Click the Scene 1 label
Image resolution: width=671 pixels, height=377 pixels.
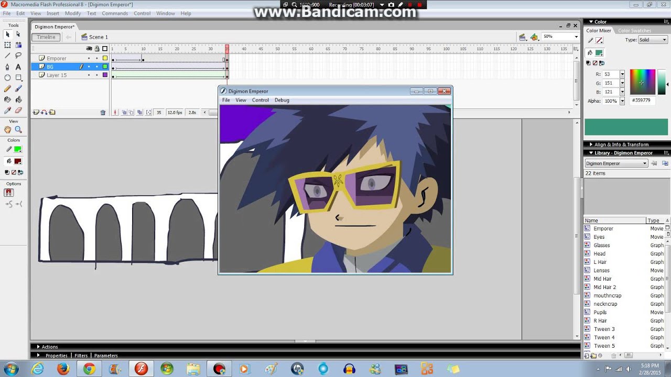98,37
